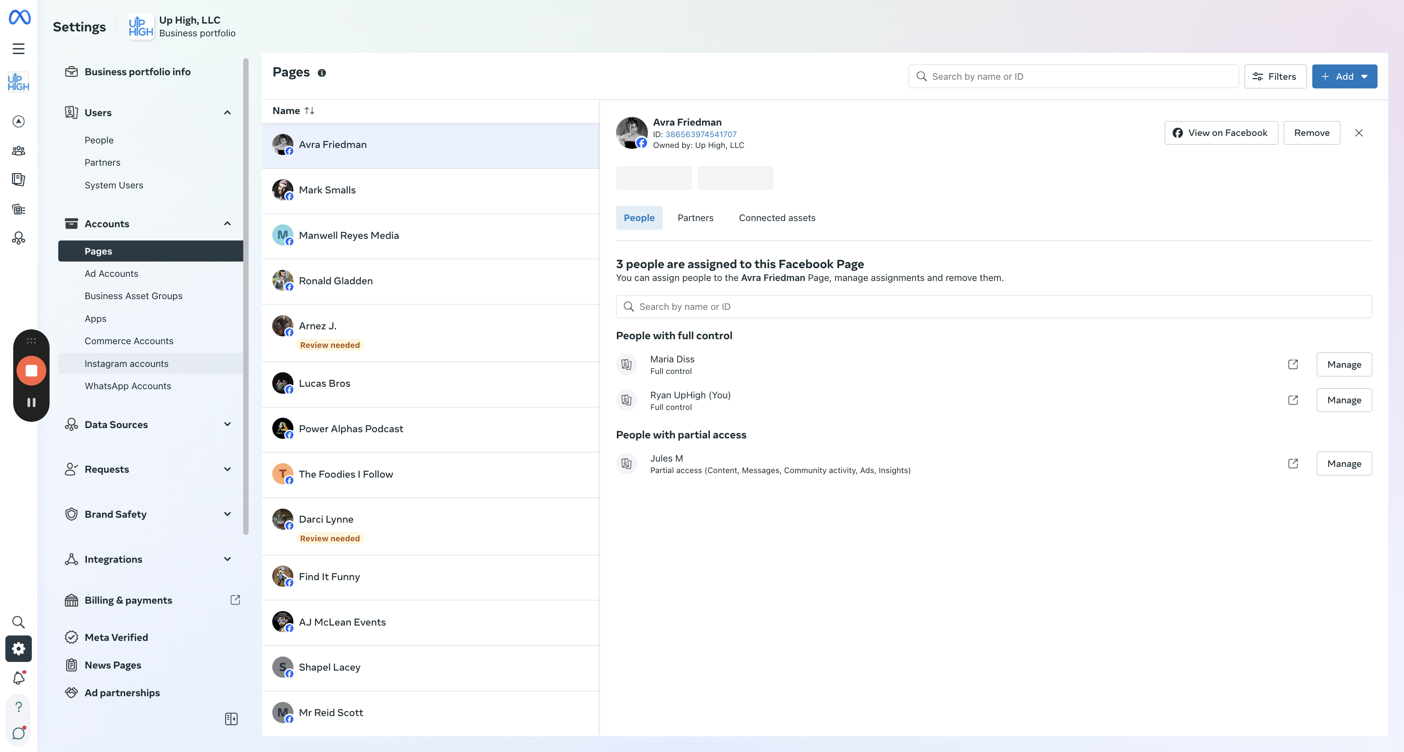Click View on Facebook button
The width and height of the screenshot is (1404, 752).
(x=1221, y=133)
